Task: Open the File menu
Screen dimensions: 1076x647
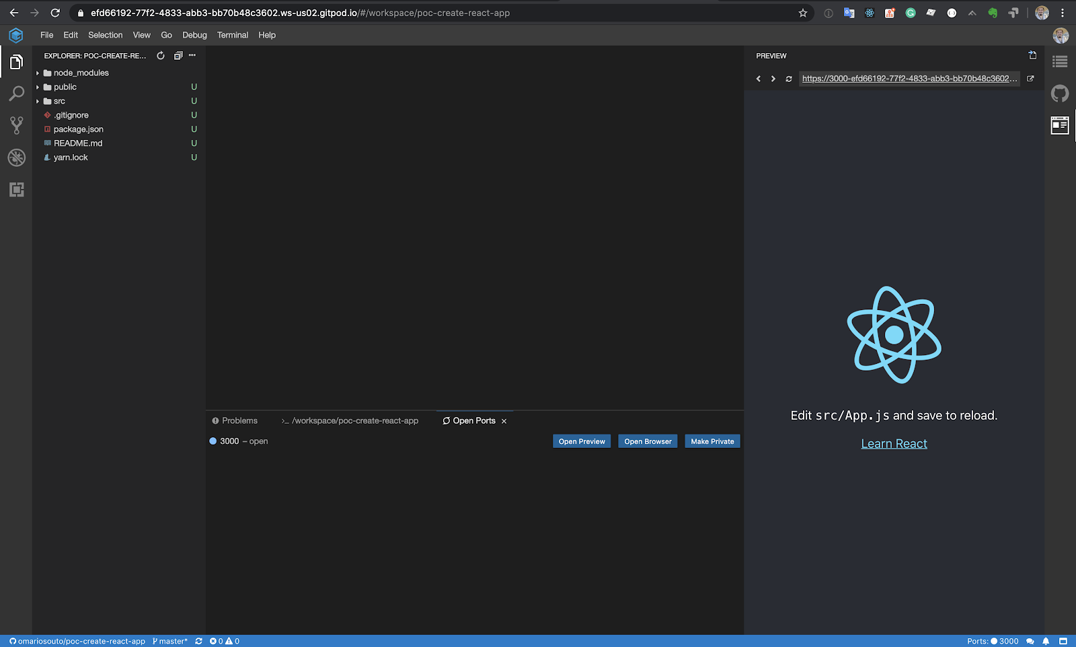Action: click(x=46, y=35)
